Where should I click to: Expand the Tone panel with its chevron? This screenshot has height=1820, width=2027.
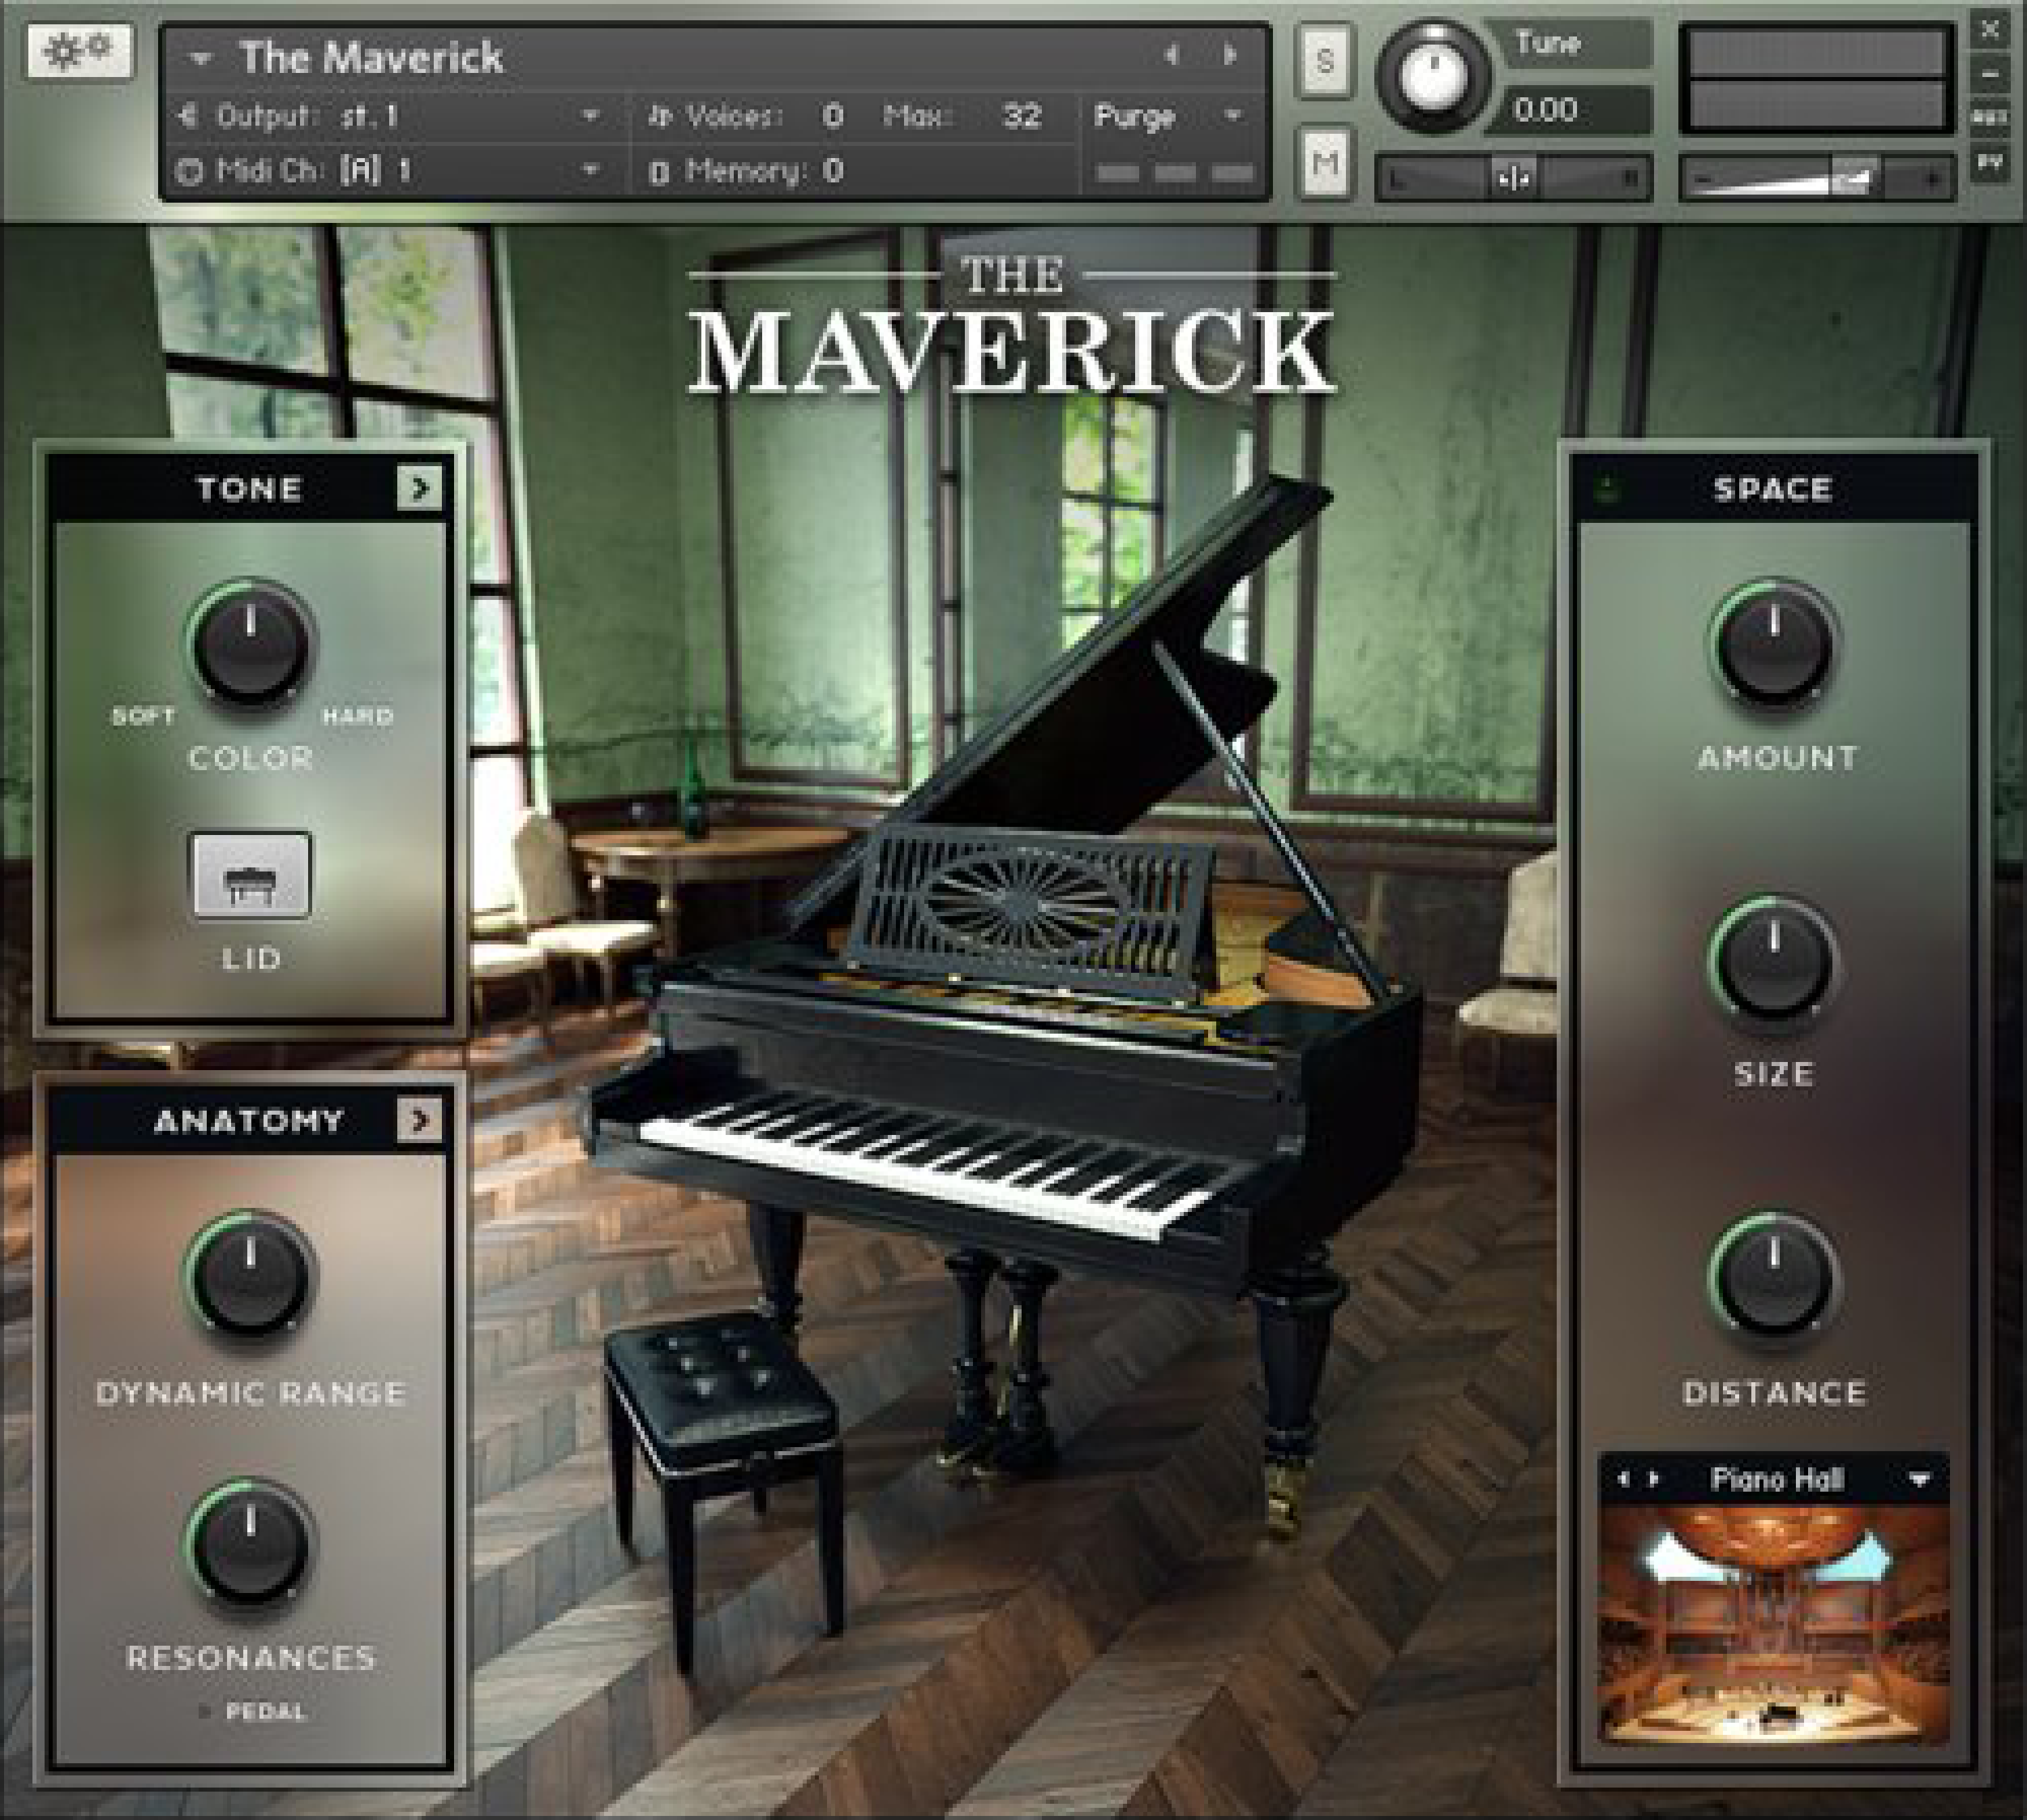coord(420,489)
